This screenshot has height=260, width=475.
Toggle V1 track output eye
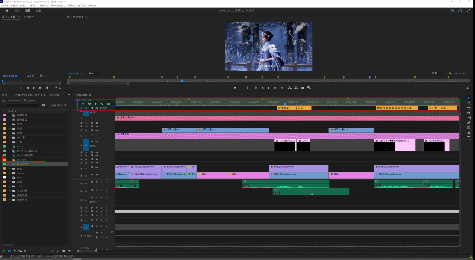tap(97, 175)
